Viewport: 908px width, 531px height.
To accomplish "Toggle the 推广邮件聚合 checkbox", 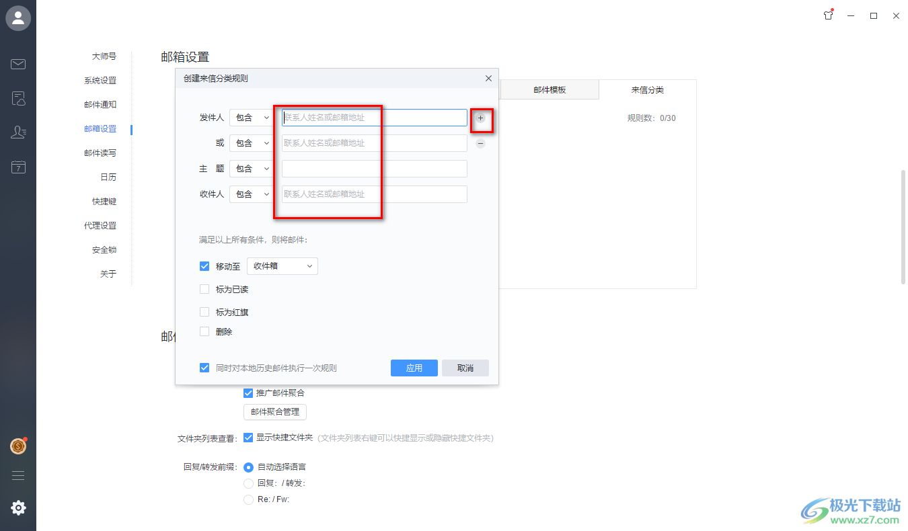I will tap(248, 393).
